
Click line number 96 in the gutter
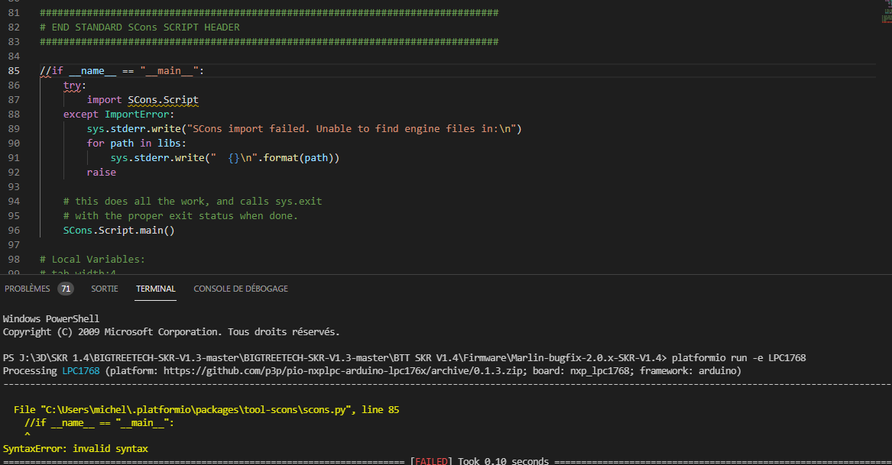pyautogui.click(x=14, y=231)
